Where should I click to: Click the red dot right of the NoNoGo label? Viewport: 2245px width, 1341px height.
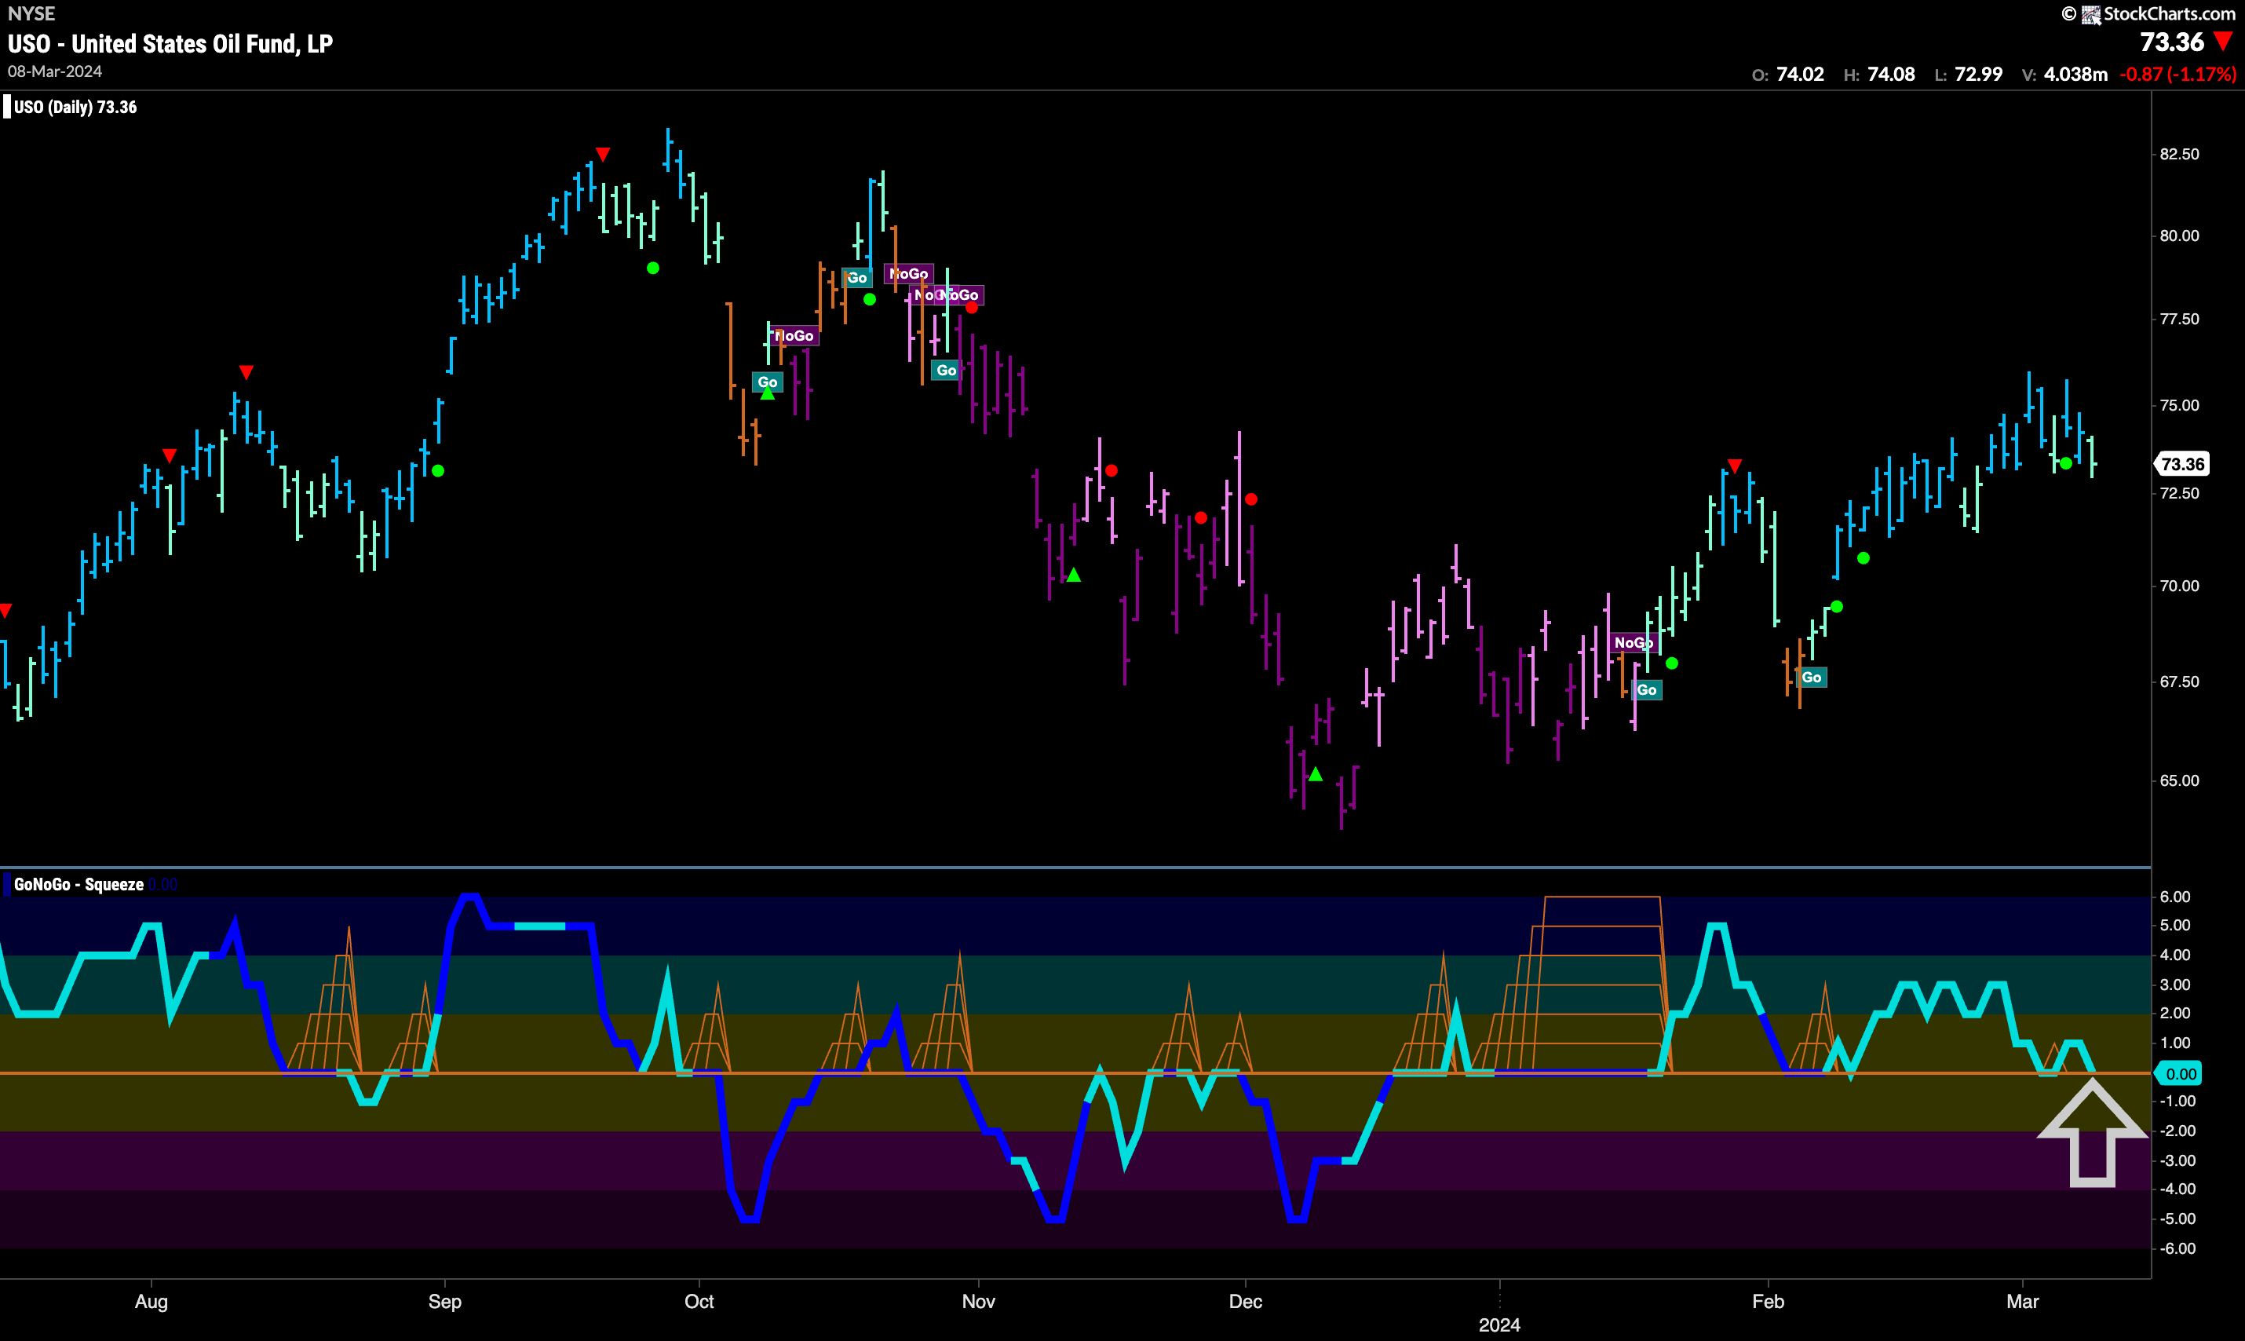coord(971,308)
